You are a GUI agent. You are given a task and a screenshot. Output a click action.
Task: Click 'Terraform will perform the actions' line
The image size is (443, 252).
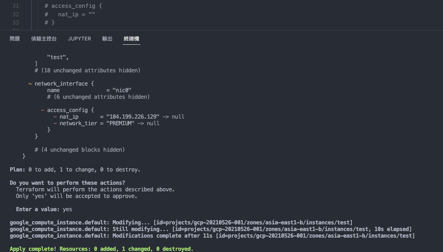coord(95,189)
